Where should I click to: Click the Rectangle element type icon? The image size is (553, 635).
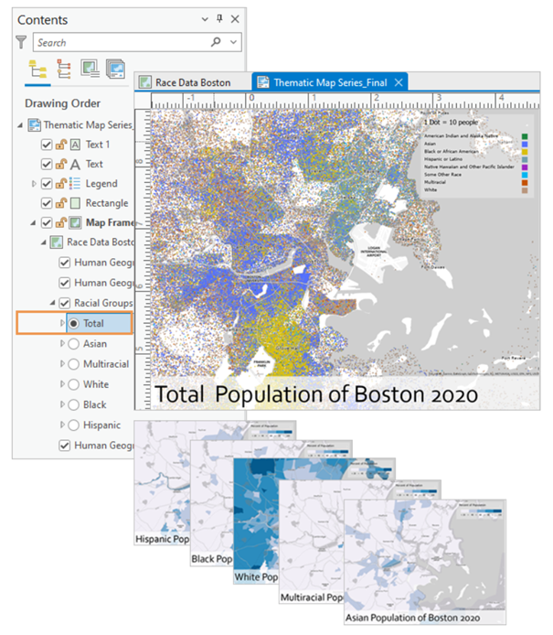75,203
